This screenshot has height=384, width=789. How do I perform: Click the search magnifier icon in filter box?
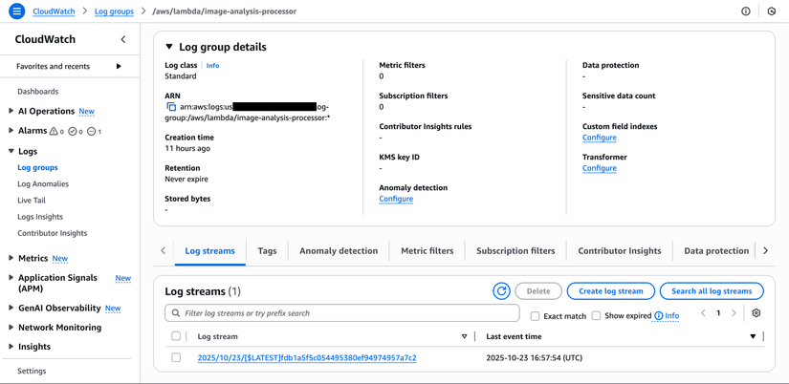tap(176, 313)
